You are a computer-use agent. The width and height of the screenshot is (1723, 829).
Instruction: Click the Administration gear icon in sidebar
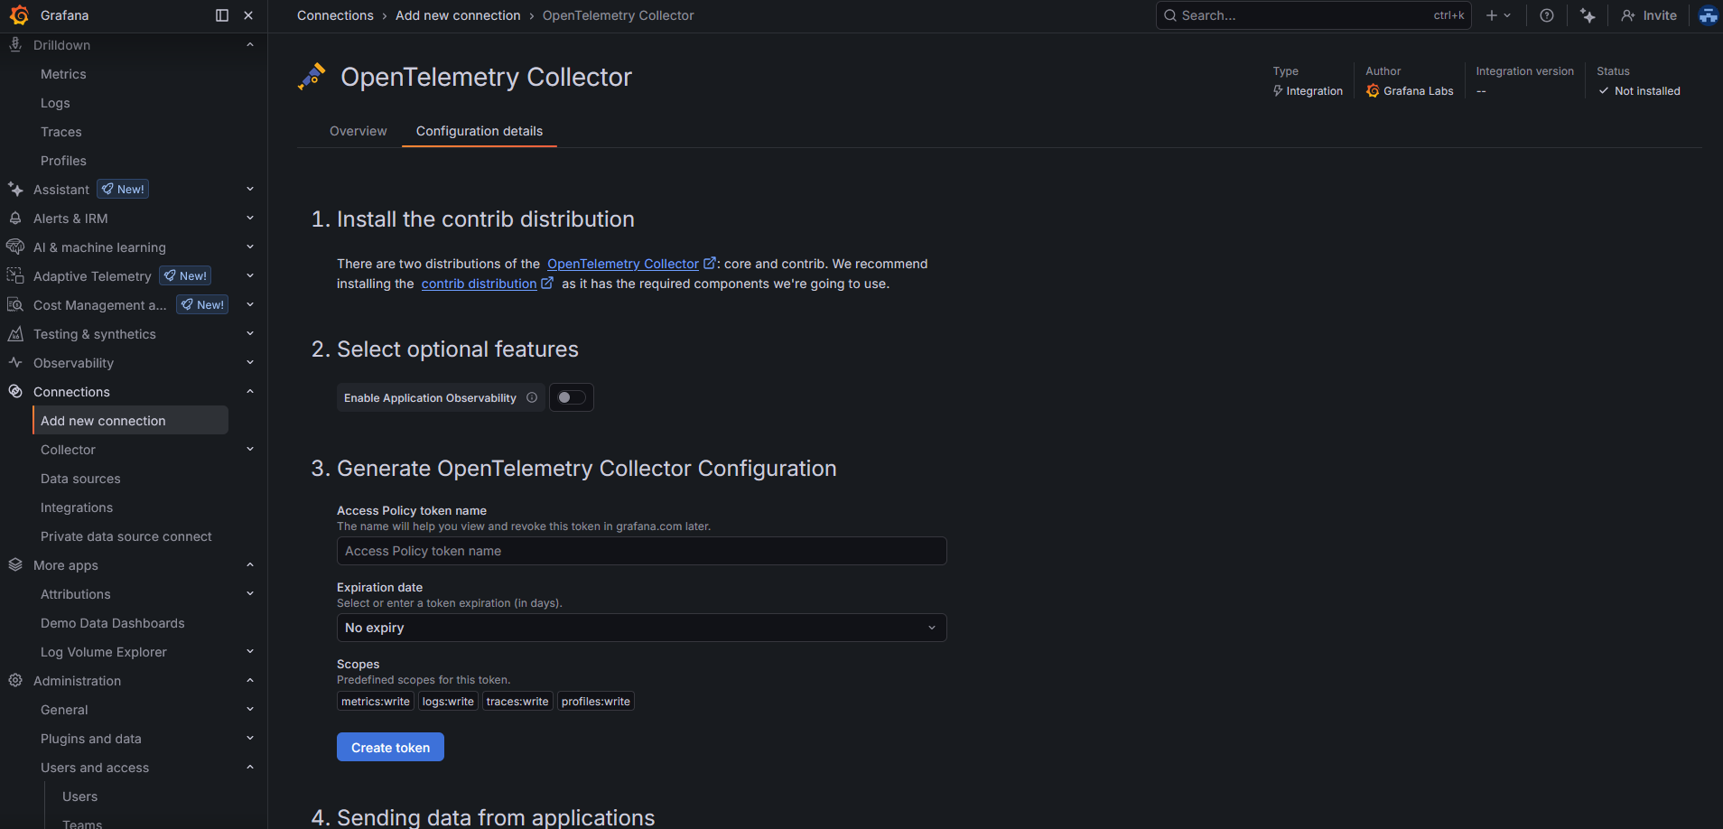15,681
